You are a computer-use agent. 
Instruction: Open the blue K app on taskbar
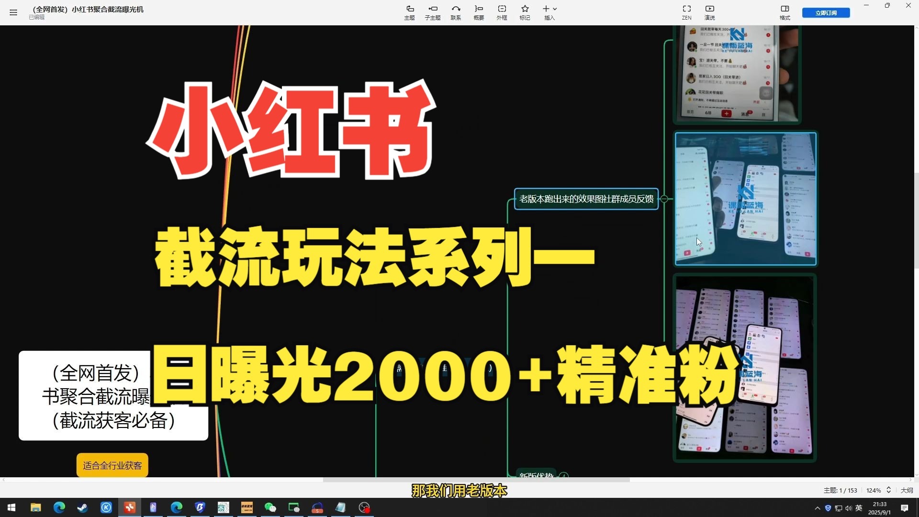click(x=106, y=507)
